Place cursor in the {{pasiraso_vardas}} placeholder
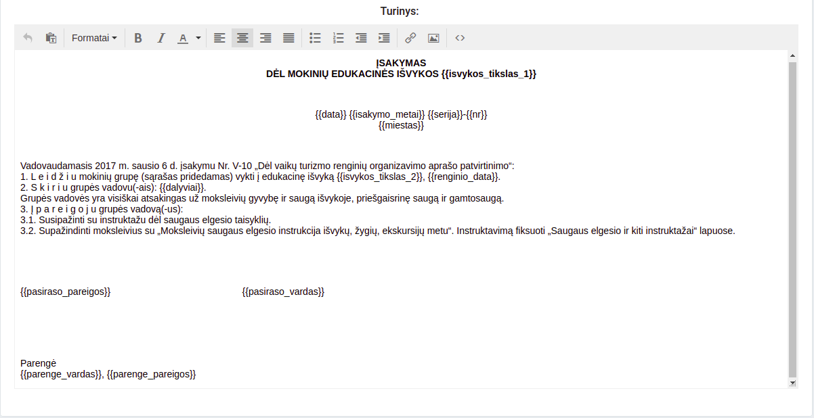 [283, 292]
